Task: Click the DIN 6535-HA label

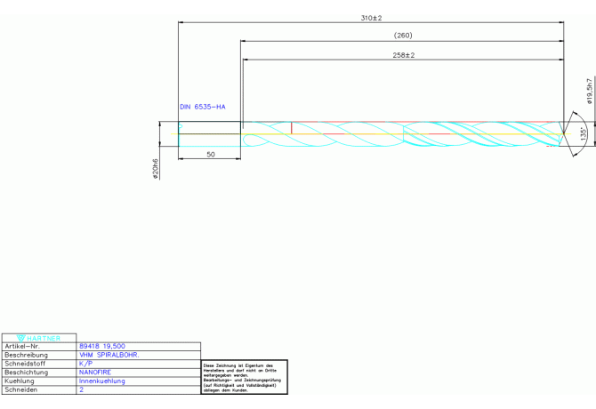Action: pyautogui.click(x=203, y=107)
